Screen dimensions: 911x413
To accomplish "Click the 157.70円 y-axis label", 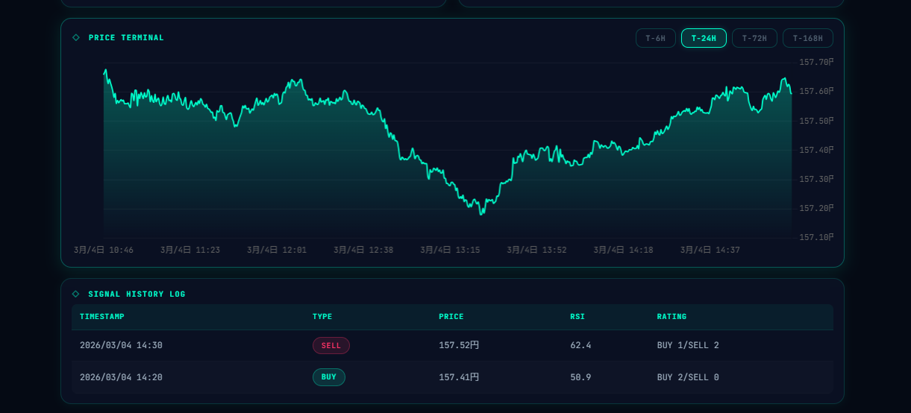I will pyautogui.click(x=815, y=63).
